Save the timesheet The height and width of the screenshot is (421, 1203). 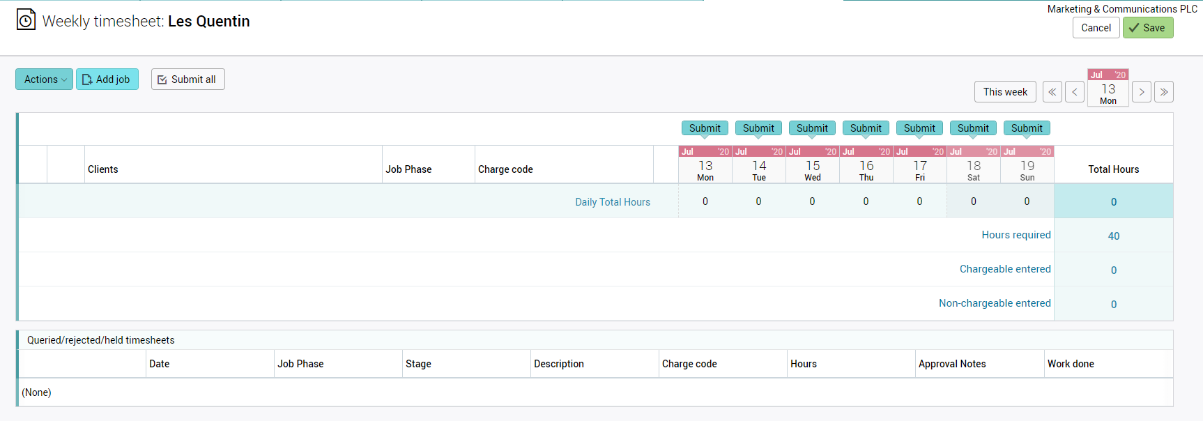click(1147, 28)
